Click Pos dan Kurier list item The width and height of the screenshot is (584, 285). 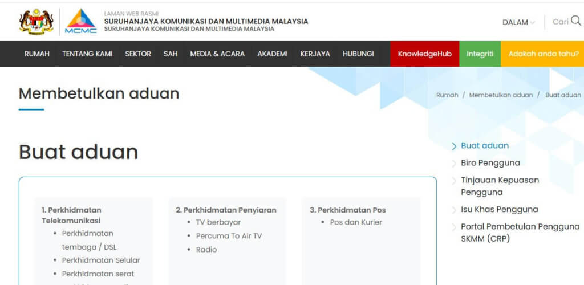coord(356,222)
